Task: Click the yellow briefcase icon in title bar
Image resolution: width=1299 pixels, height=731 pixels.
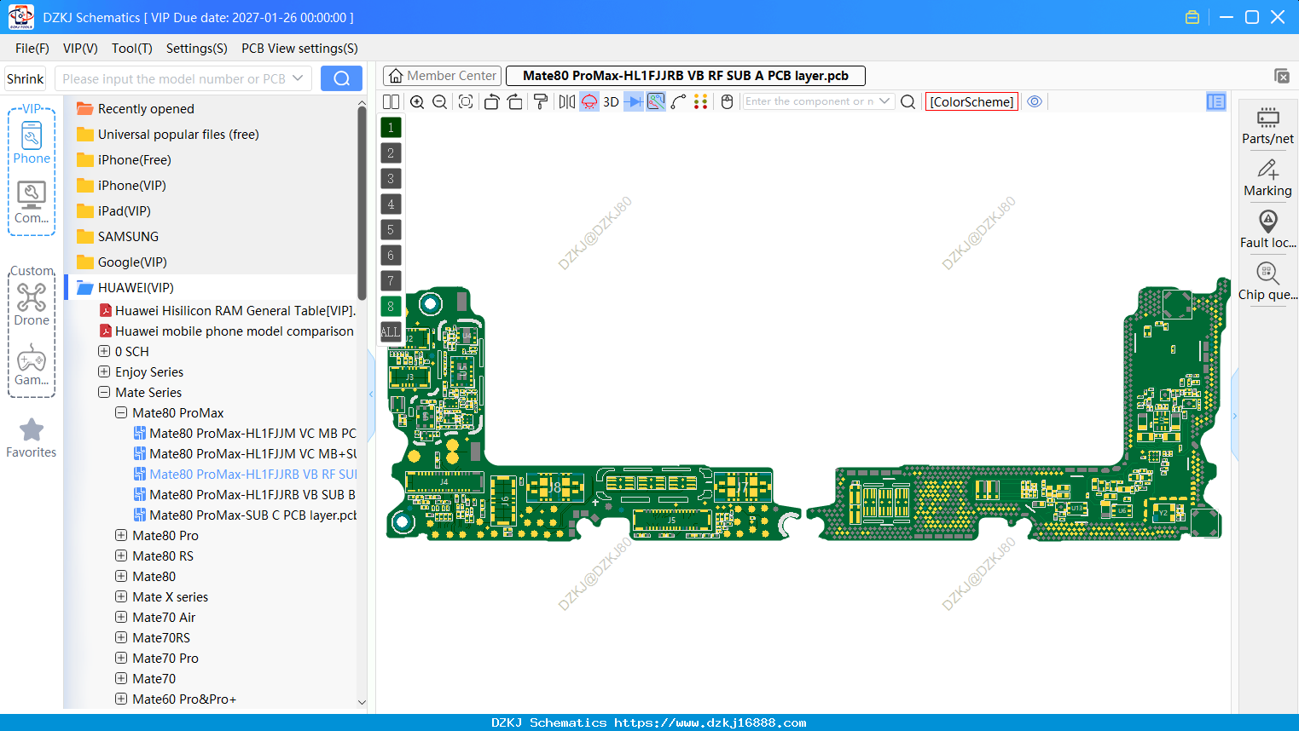Action: 1192,17
